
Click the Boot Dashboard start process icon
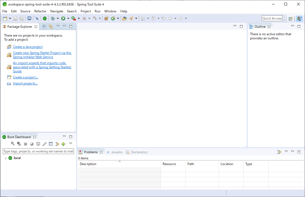pyautogui.click(x=13, y=144)
